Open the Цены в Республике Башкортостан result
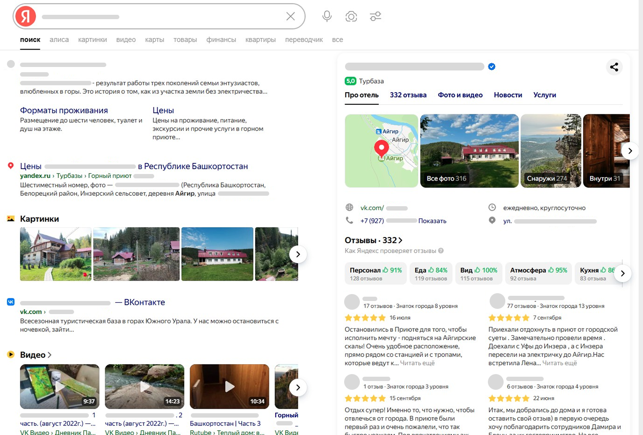 pos(134,166)
